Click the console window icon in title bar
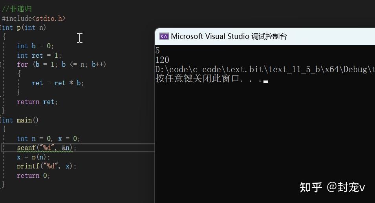The height and width of the screenshot is (203, 375). click(x=164, y=37)
